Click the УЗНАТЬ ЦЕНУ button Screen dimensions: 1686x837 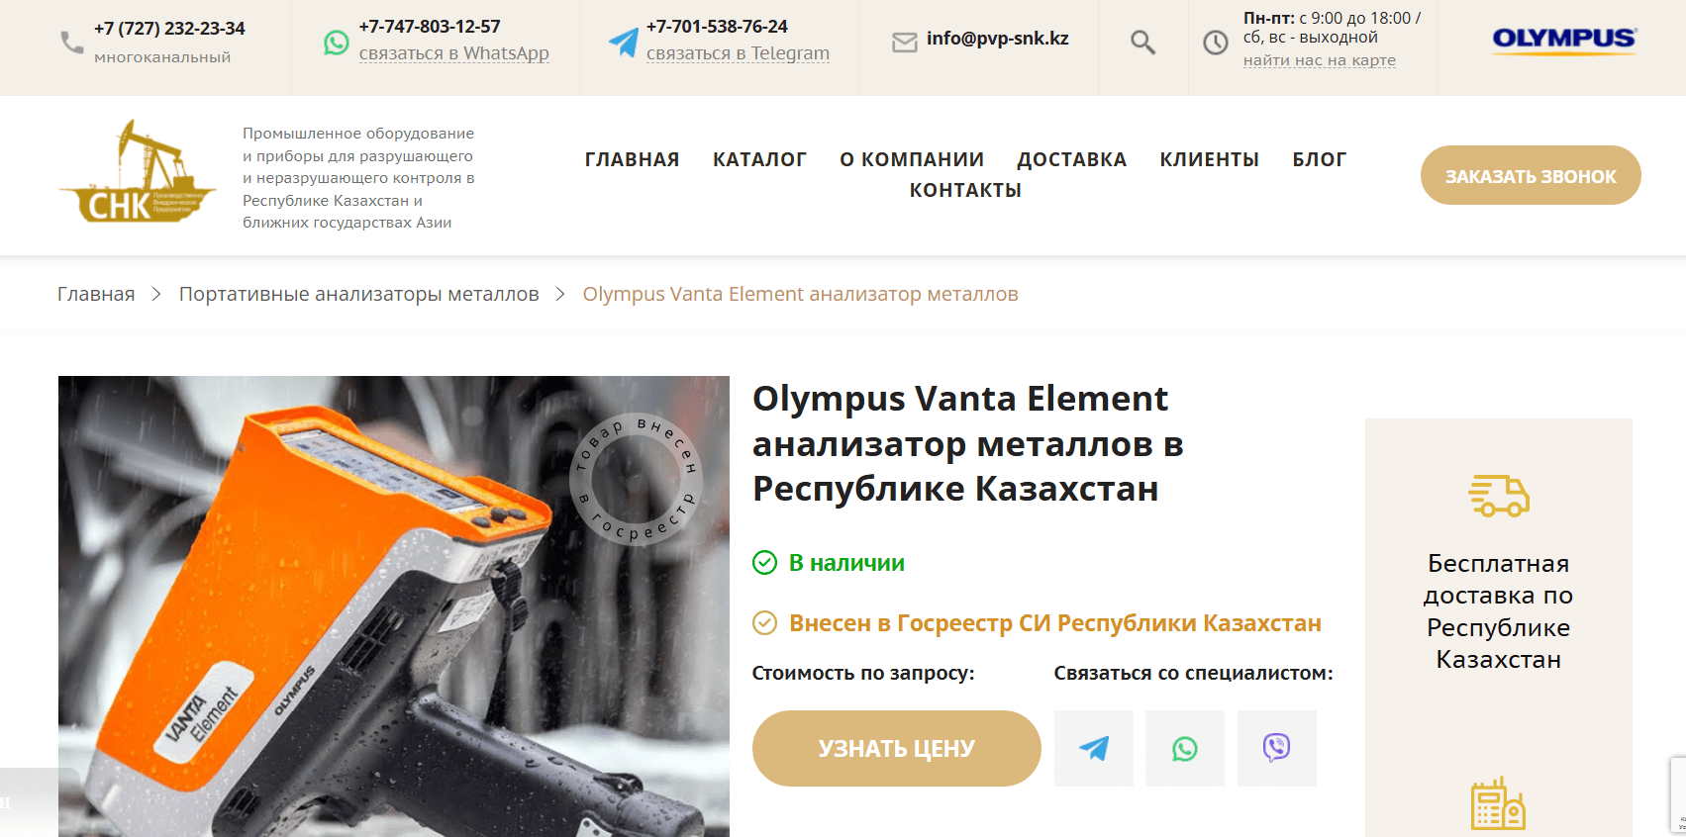pos(897,748)
